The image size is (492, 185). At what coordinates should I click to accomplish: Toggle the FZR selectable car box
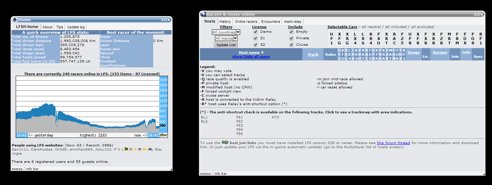click(442, 39)
